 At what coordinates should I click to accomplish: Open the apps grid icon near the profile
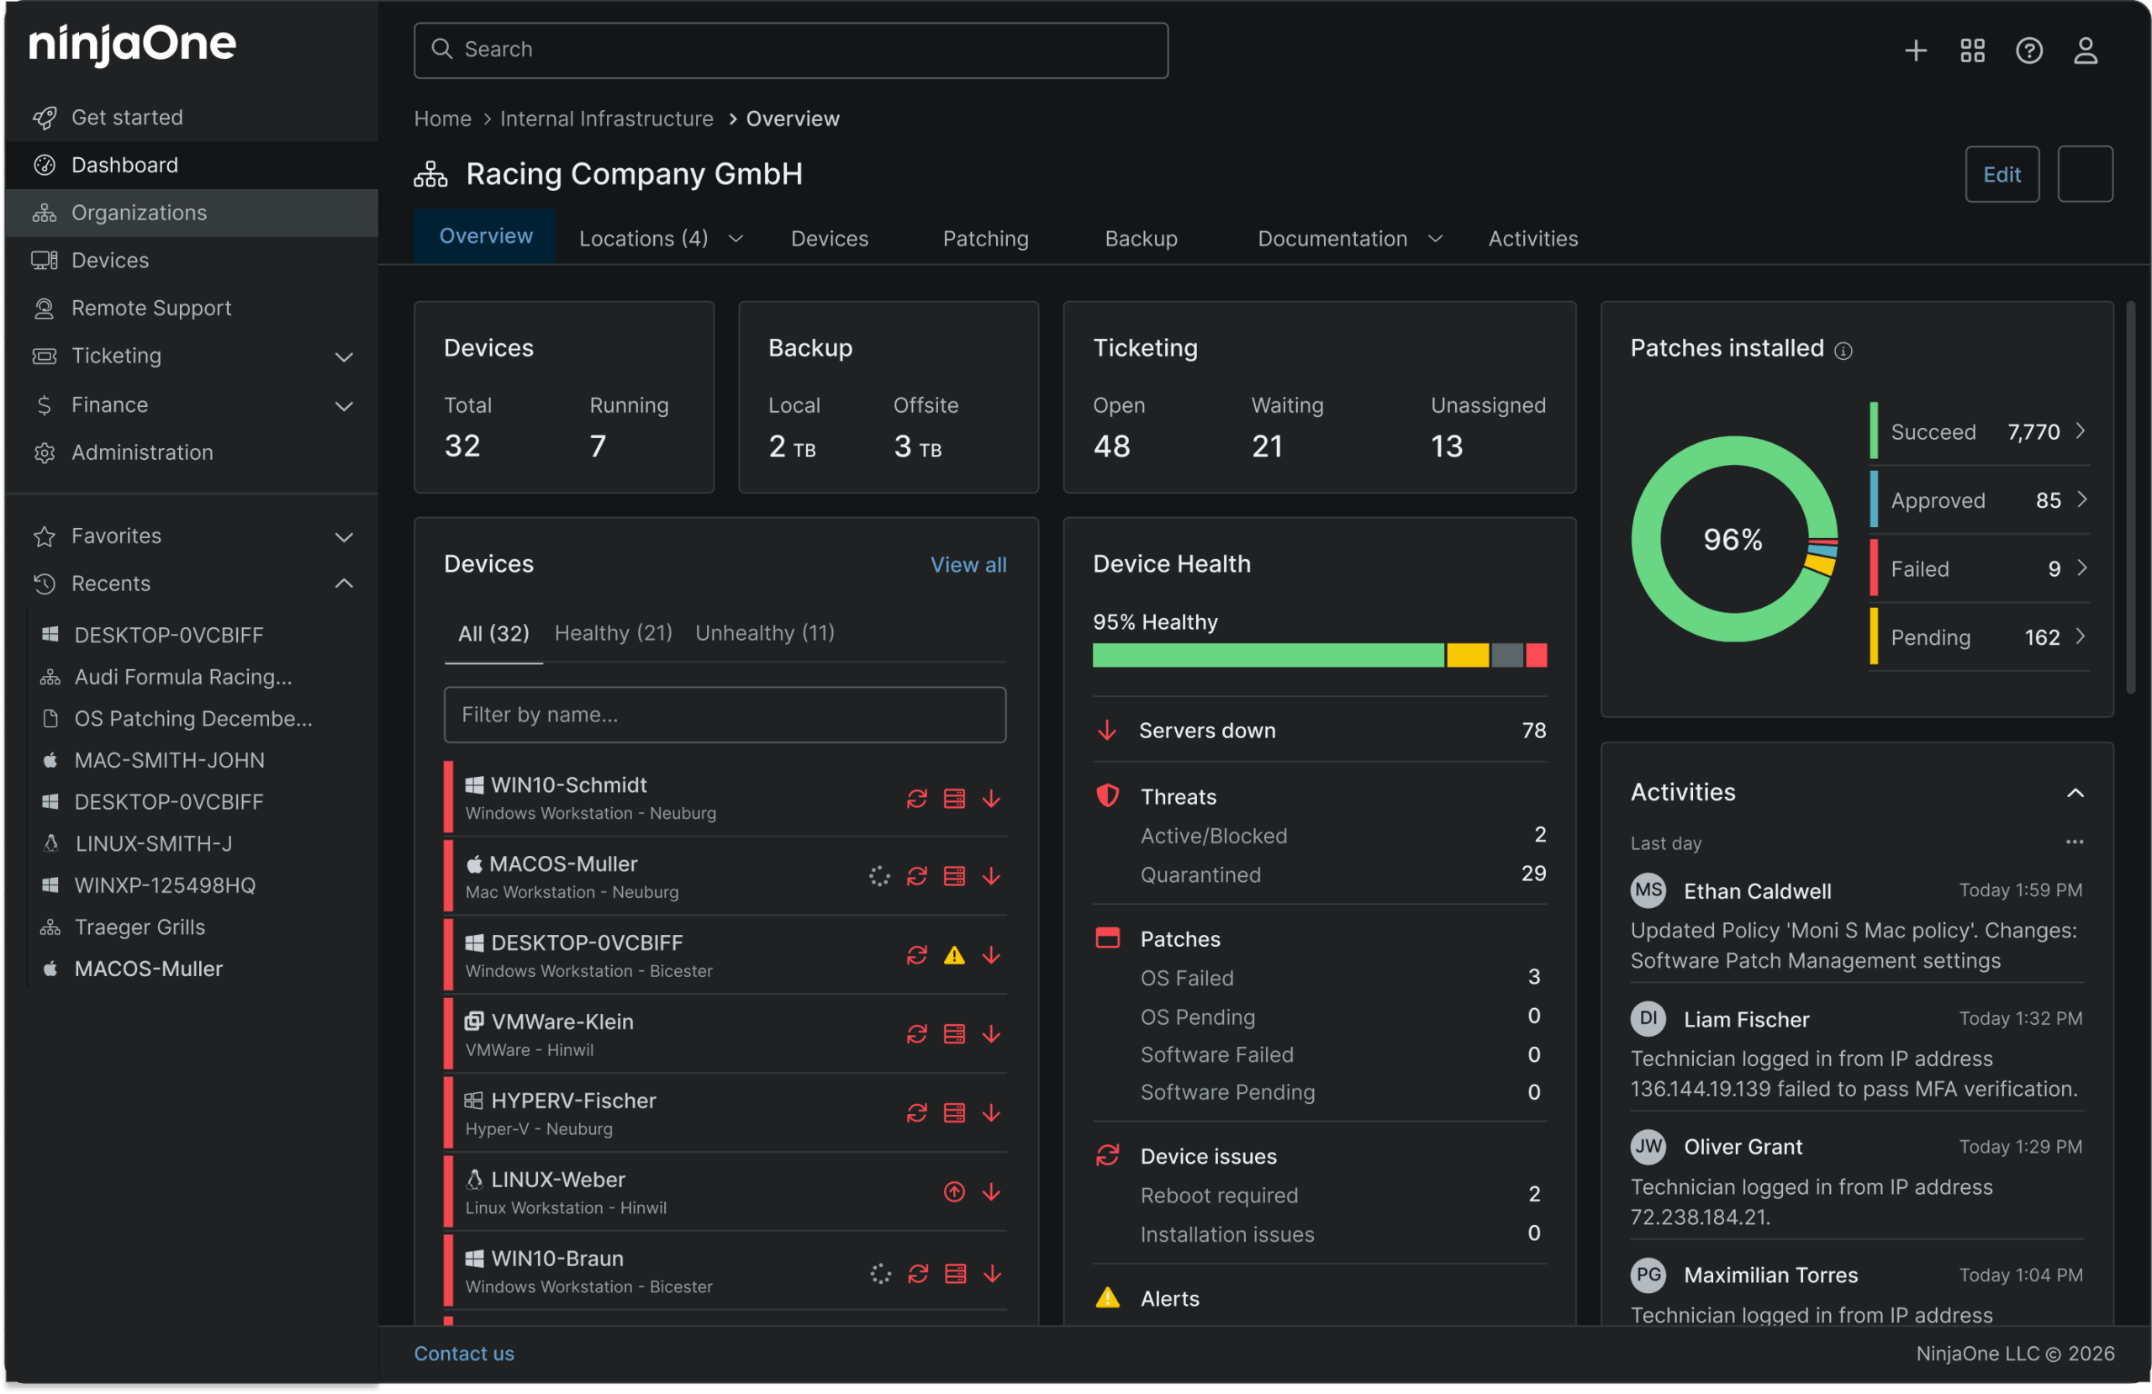pyautogui.click(x=1972, y=50)
